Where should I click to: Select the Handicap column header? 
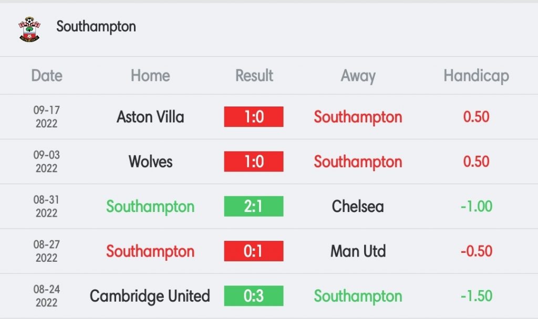tap(476, 76)
